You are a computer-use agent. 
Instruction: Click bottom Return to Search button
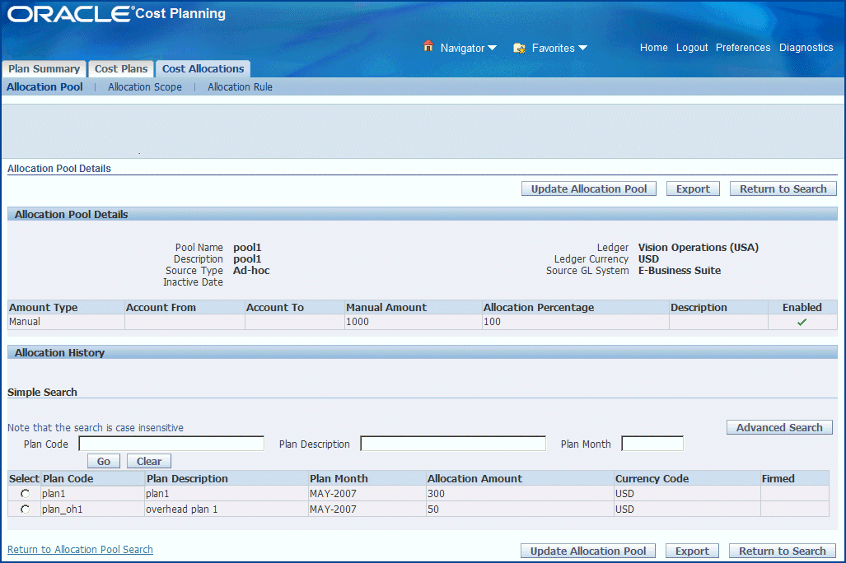tap(782, 551)
